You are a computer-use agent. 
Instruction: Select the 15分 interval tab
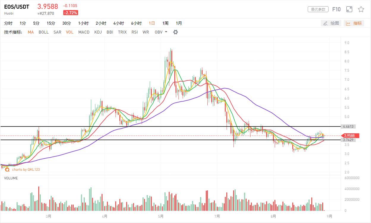click(51, 23)
